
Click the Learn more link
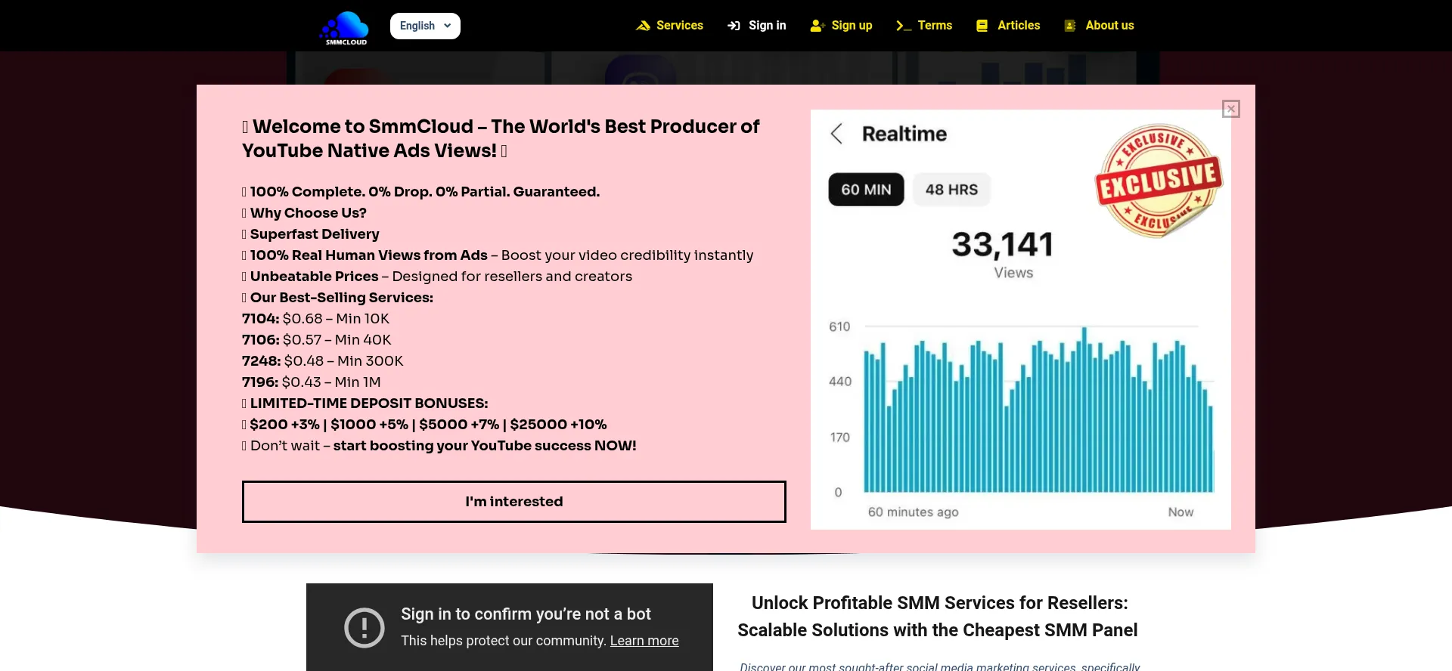pos(644,641)
